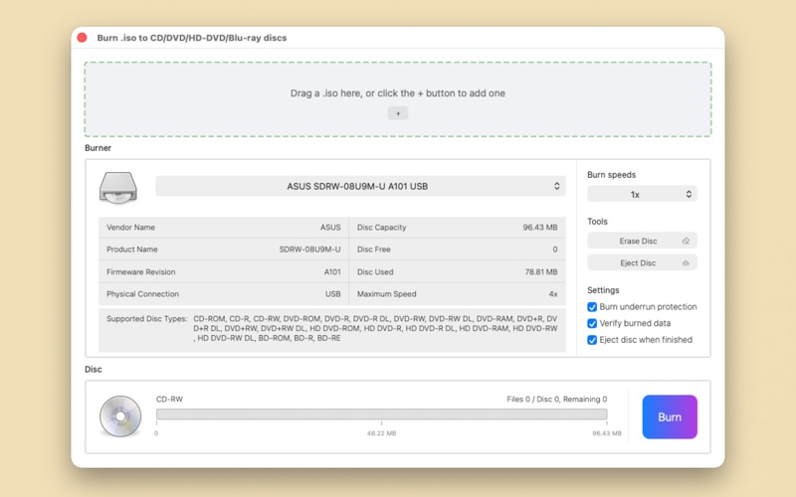Click the Tools heading
This screenshot has height=497, width=796.
[597, 221]
